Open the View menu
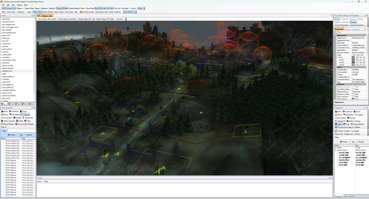This screenshot has height=199, width=369. click(x=13, y=5)
